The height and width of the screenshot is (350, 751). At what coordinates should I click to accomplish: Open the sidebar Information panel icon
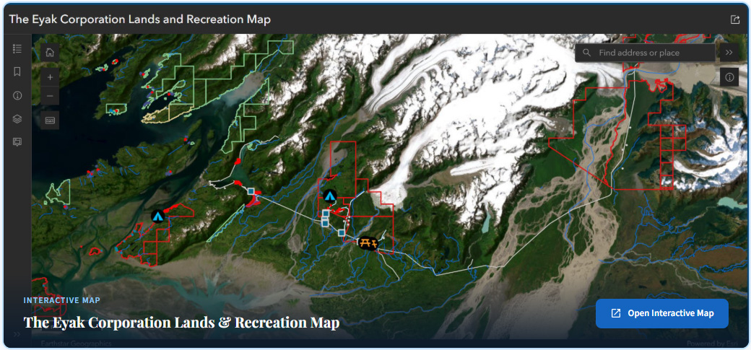point(17,95)
